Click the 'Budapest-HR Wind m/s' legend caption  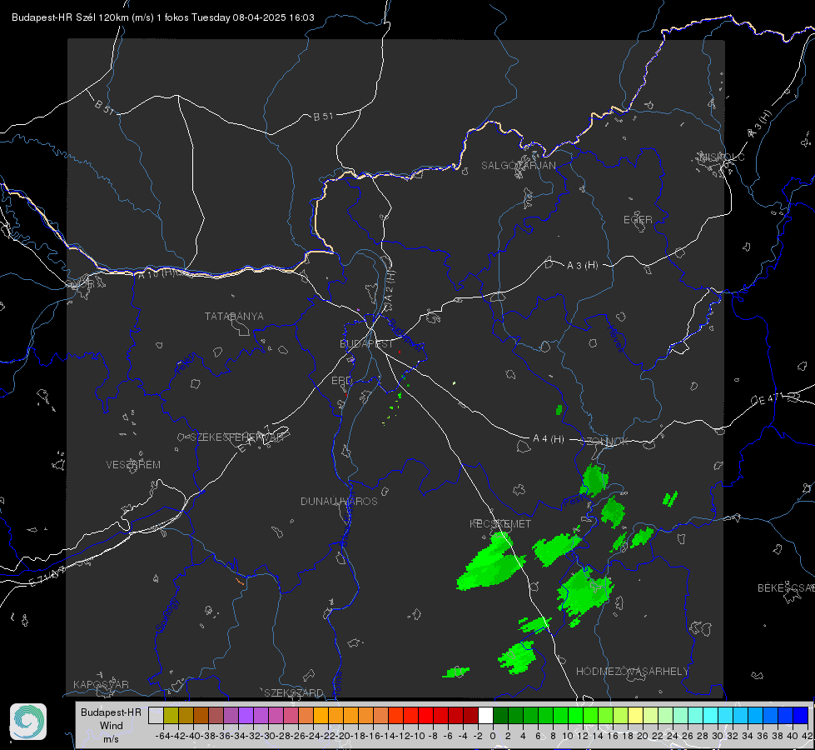tap(111, 725)
